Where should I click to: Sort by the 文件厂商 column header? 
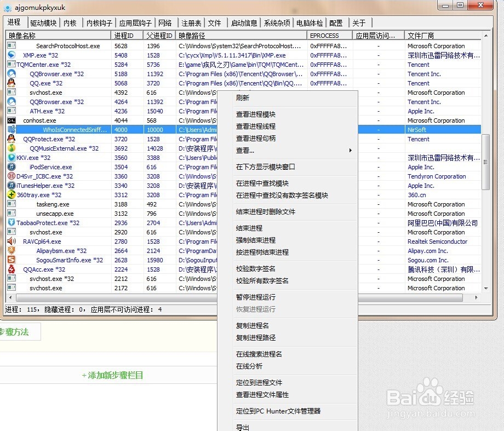point(443,36)
